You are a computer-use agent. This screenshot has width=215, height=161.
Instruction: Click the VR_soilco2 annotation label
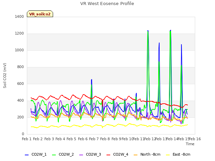click(40, 14)
